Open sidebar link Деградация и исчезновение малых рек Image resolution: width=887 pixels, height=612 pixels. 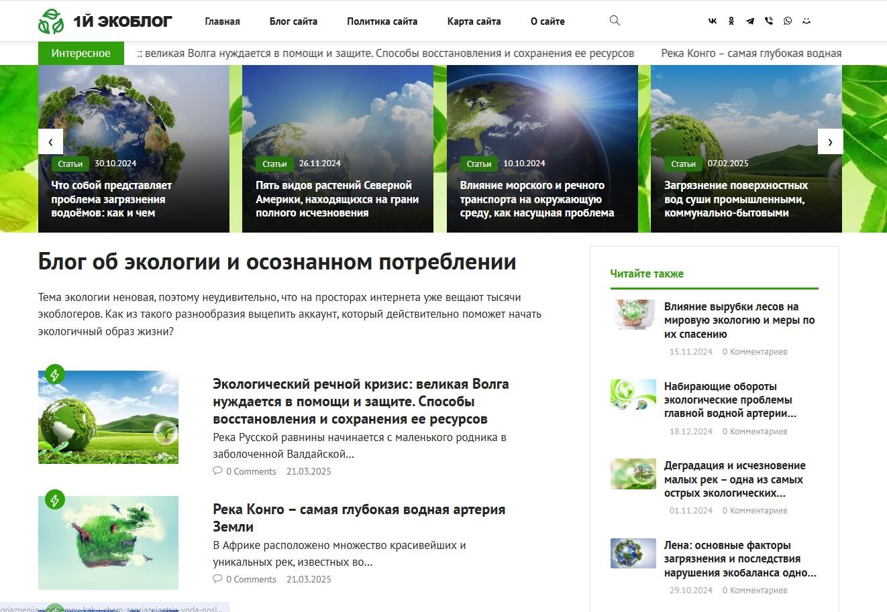click(735, 479)
